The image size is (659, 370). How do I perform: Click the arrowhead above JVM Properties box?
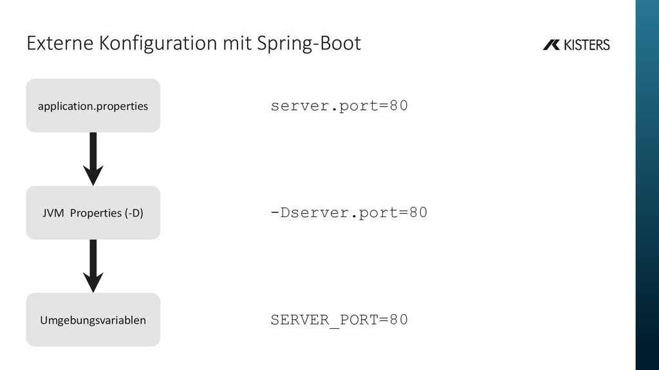(93, 175)
